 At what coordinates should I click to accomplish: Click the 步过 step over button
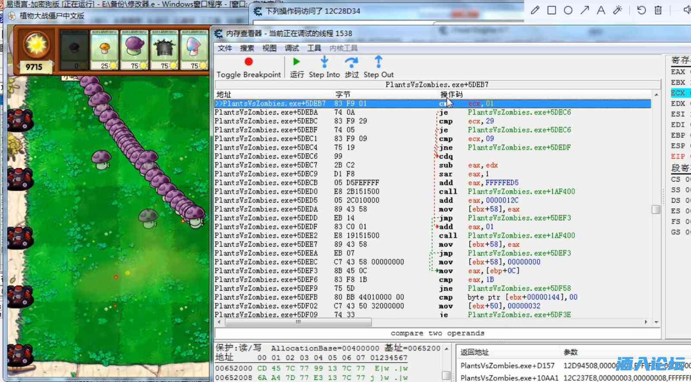tap(352, 67)
